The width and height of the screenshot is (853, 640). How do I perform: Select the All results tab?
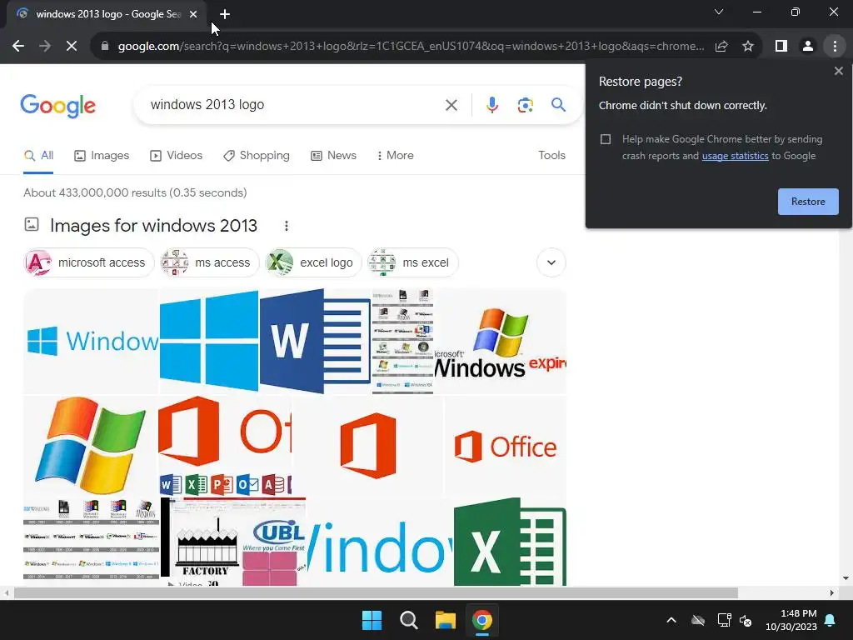coord(38,156)
